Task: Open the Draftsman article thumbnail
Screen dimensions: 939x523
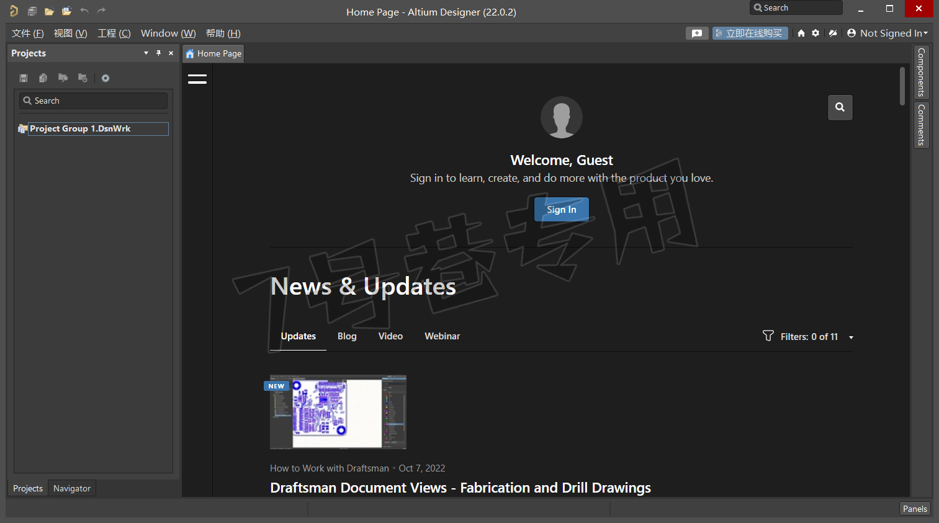Action: tap(338, 412)
